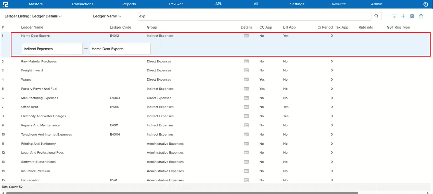Open the Masters menu
The width and height of the screenshot is (433, 194).
pyautogui.click(x=36, y=4)
